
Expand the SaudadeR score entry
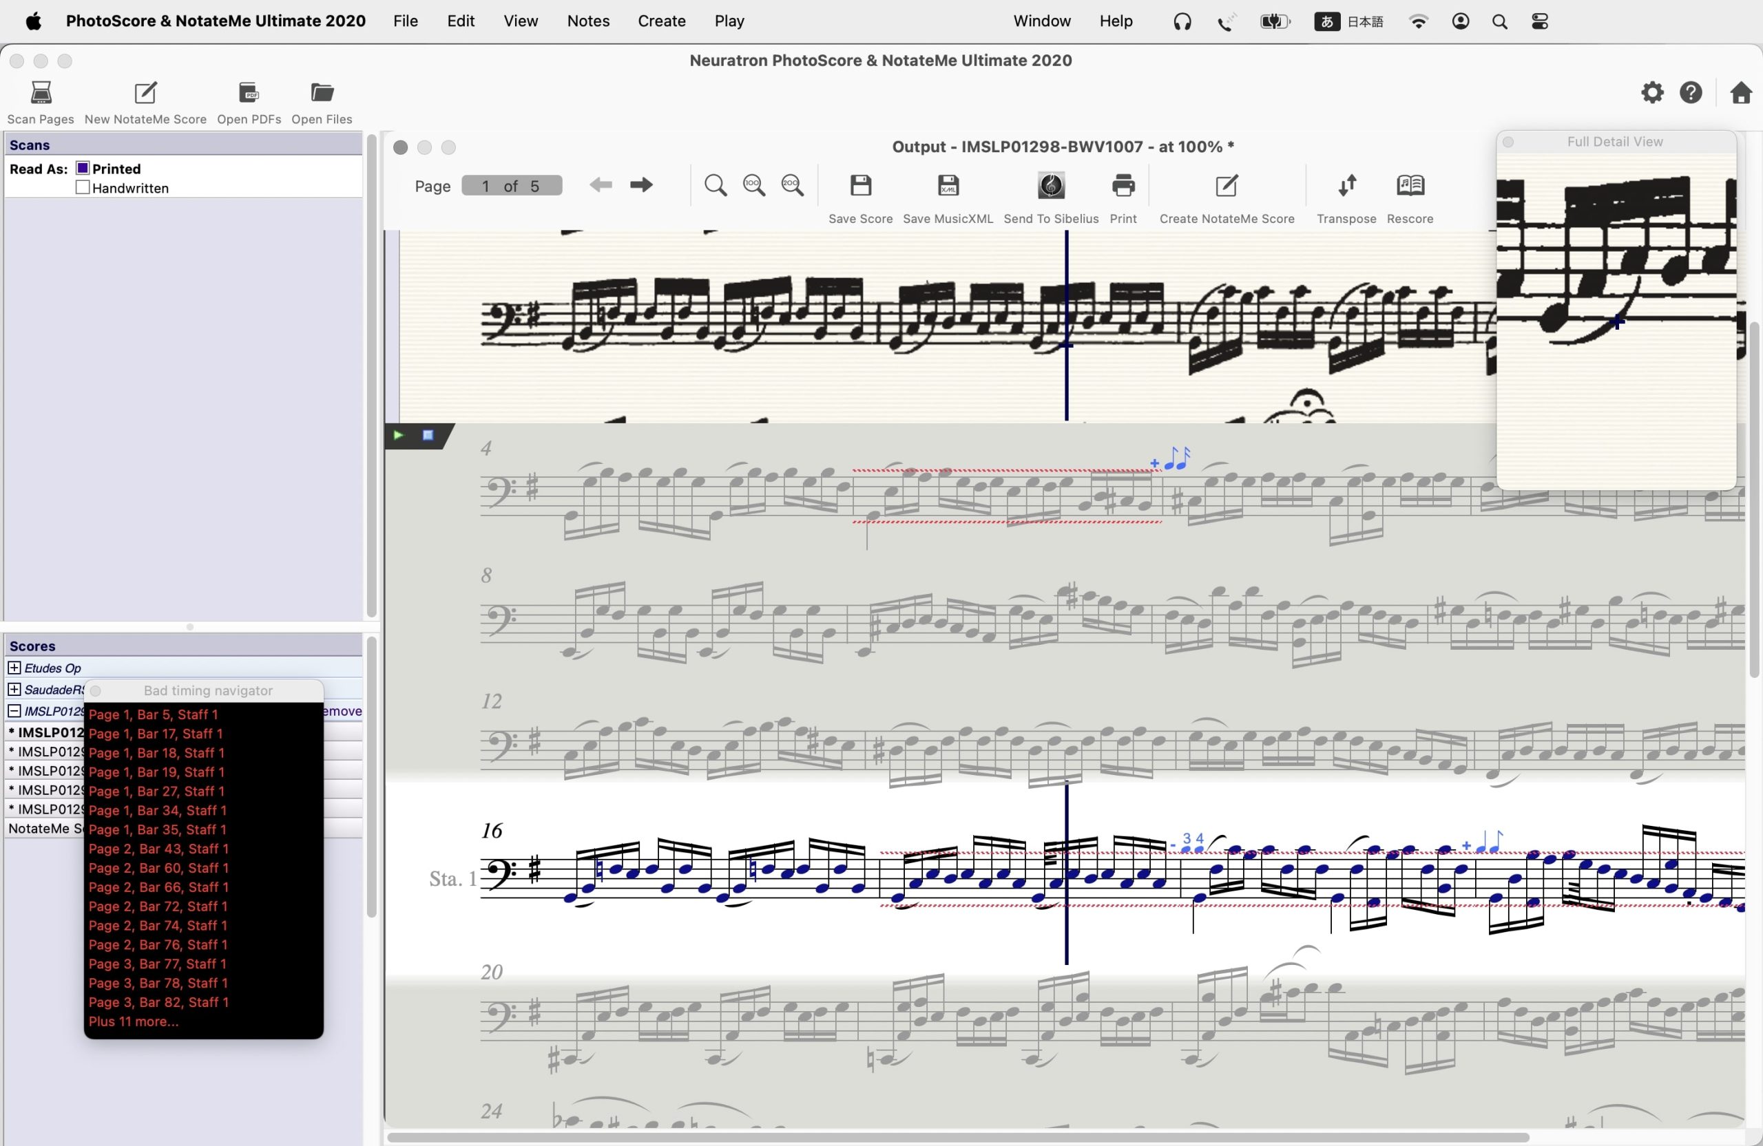point(14,689)
